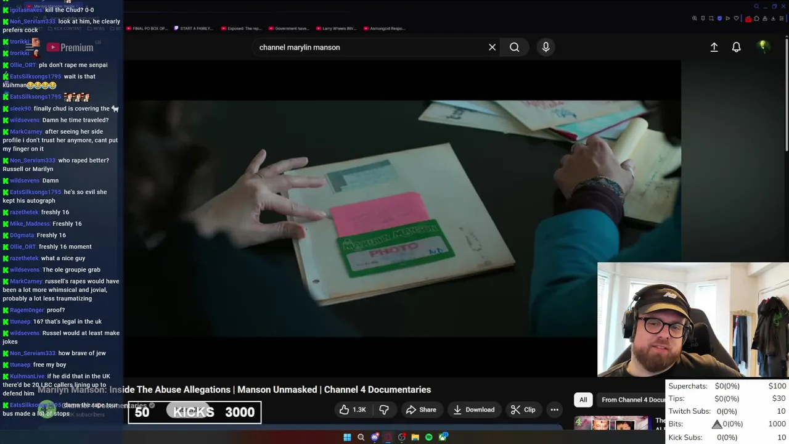Image resolution: width=789 pixels, height=444 pixels.
Task: Click the Kick Subs goal row
Action: [x=727, y=437]
